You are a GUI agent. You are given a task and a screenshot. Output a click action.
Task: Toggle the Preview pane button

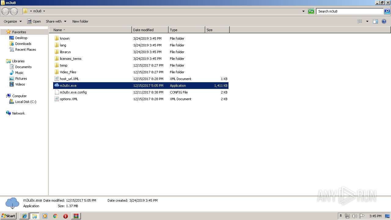375,21
